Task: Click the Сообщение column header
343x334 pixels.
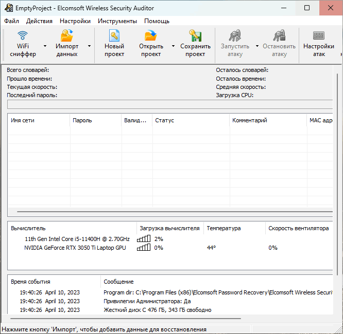Action: (216, 282)
